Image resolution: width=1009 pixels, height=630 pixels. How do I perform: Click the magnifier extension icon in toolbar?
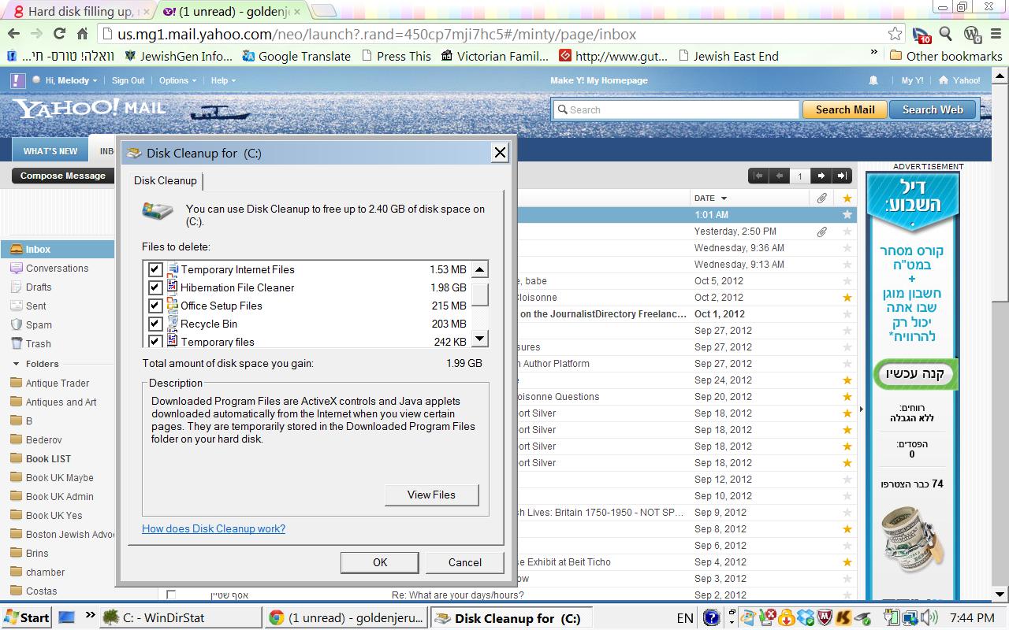946,34
